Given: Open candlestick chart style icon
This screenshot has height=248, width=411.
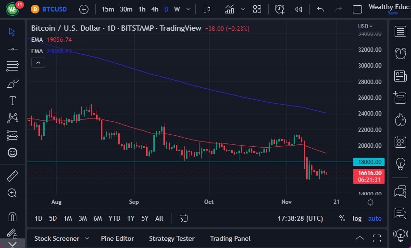Looking at the screenshot, I should (x=207, y=9).
